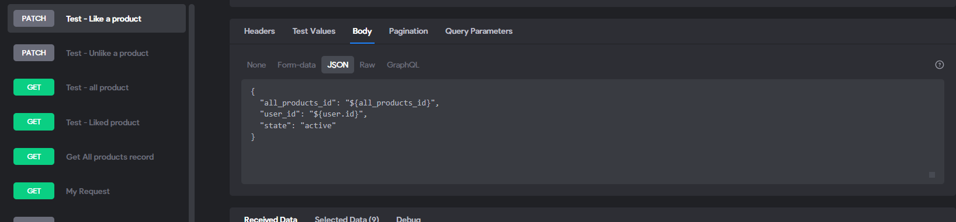Select the JSON body type

[338, 65]
